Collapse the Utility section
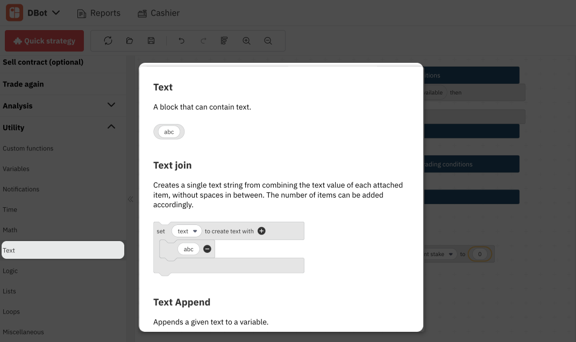The height and width of the screenshot is (342, 576). 111,127
